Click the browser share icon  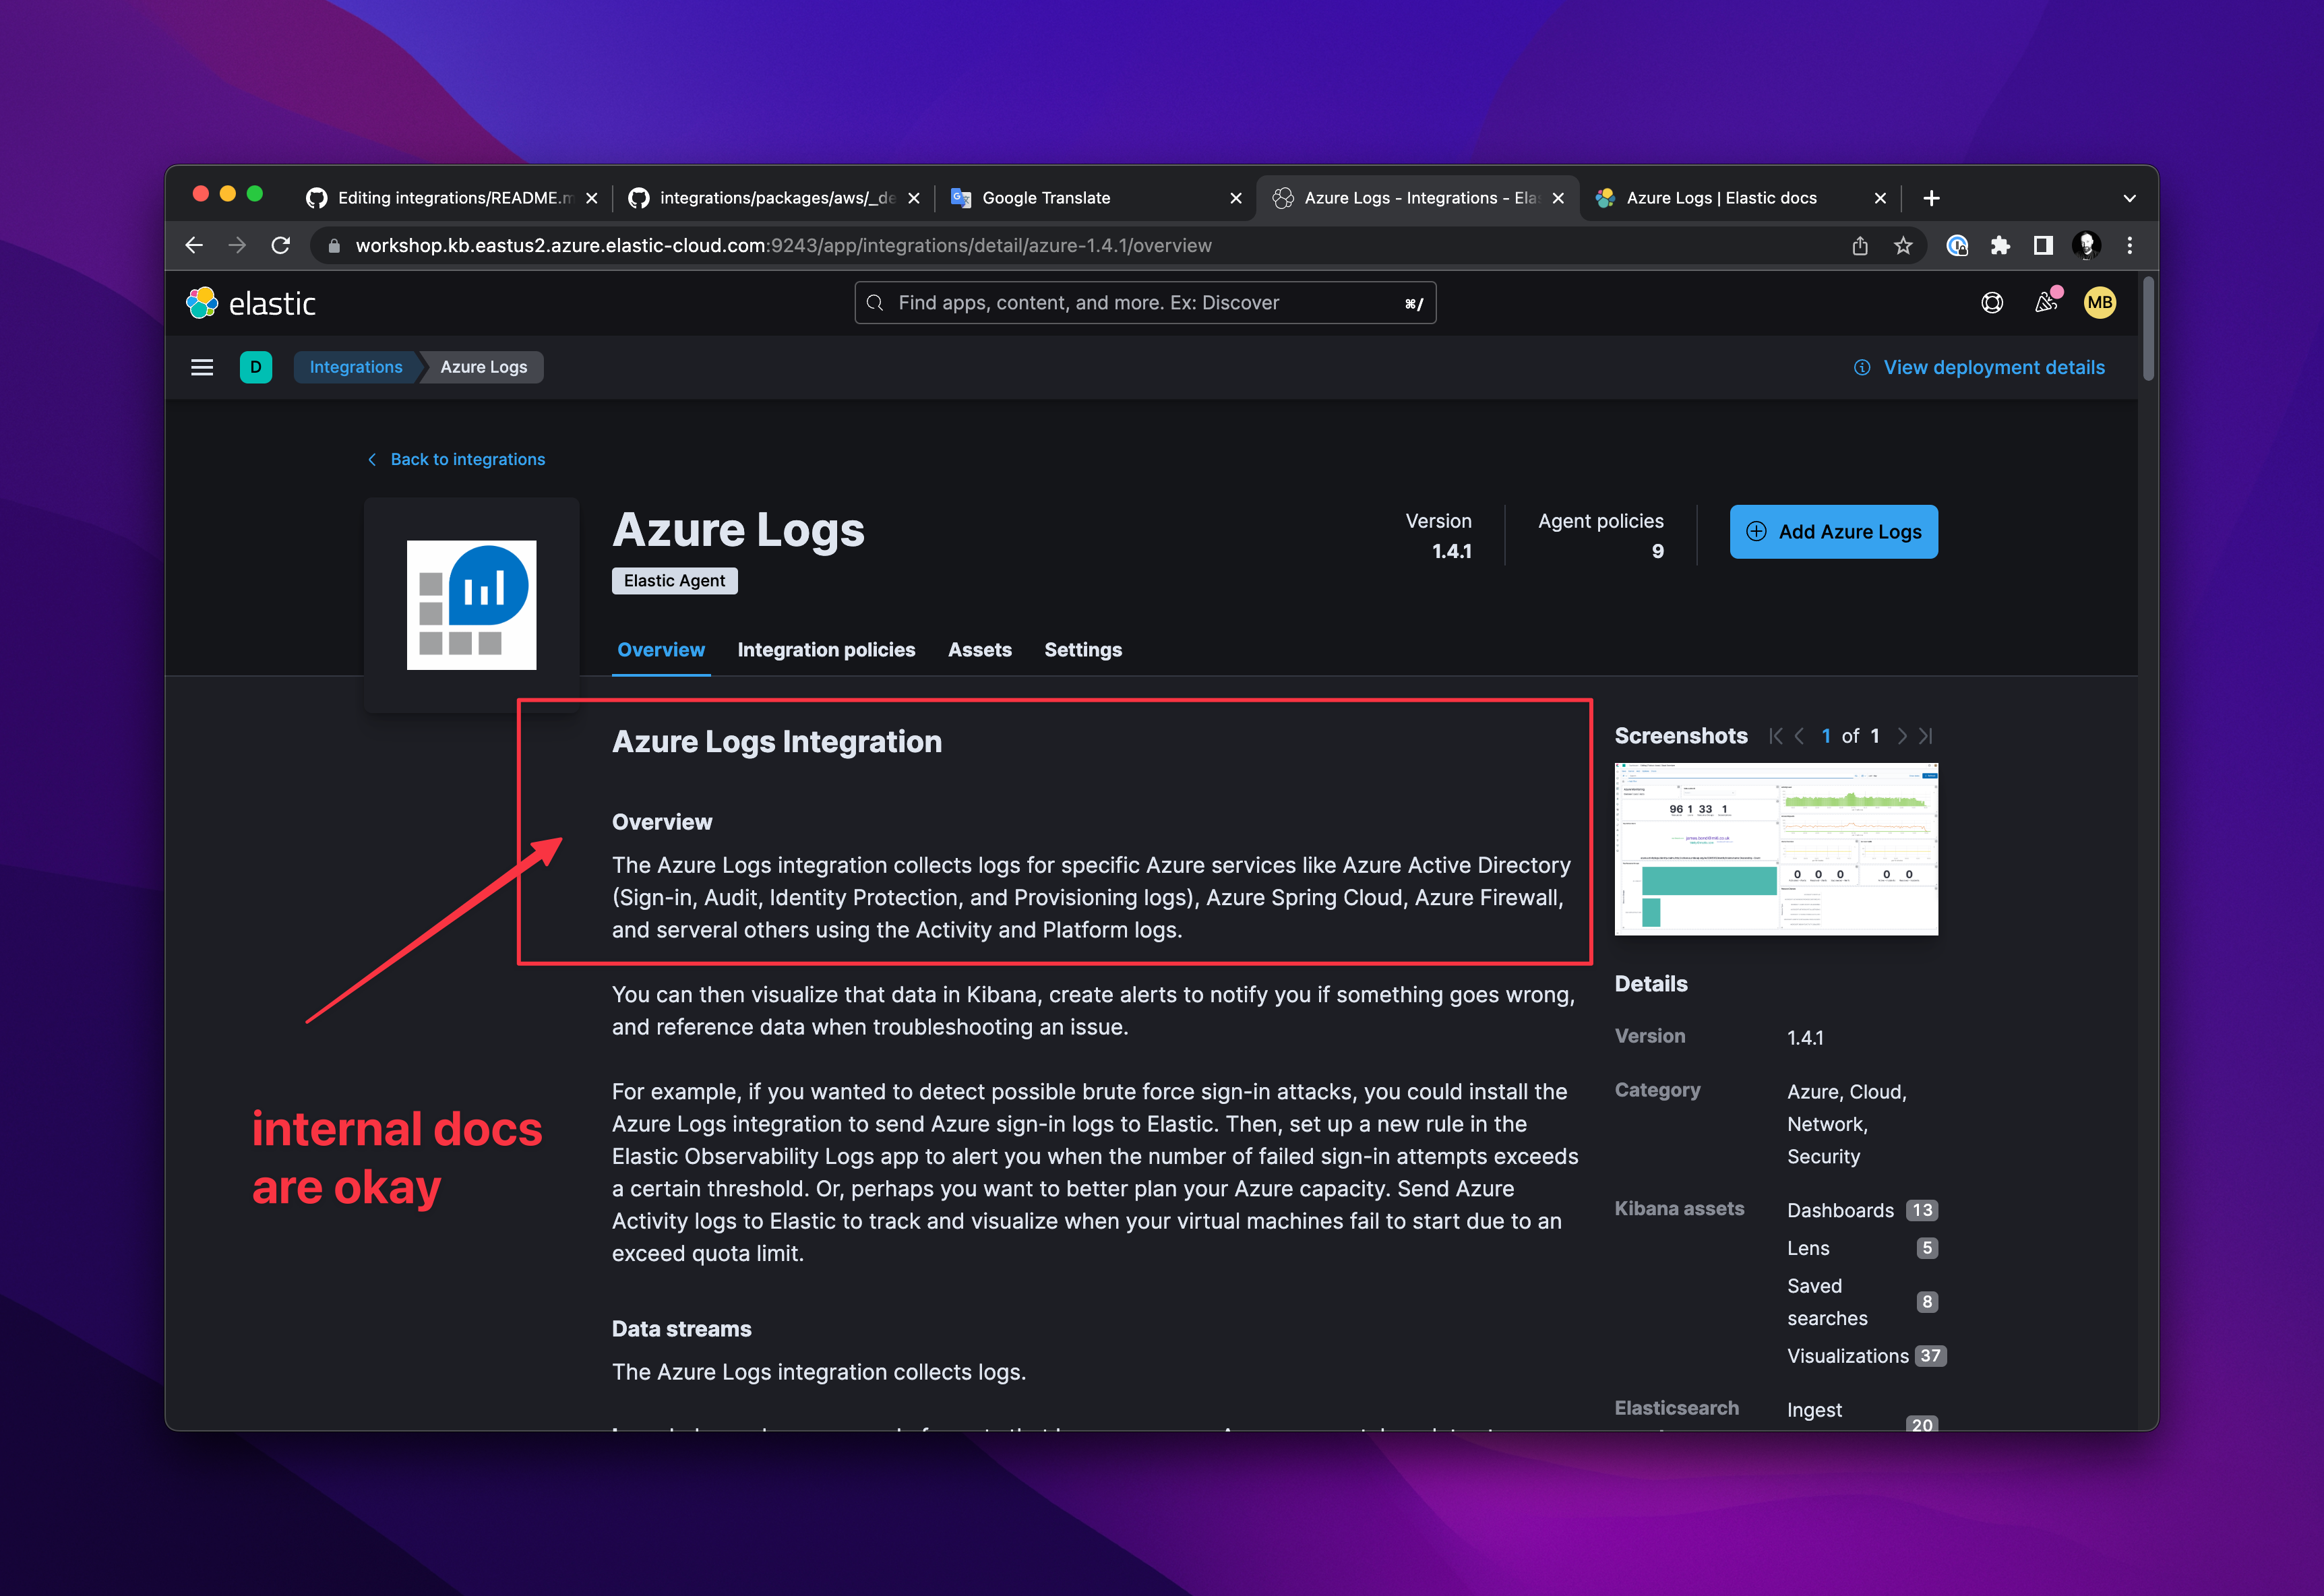click(1860, 245)
